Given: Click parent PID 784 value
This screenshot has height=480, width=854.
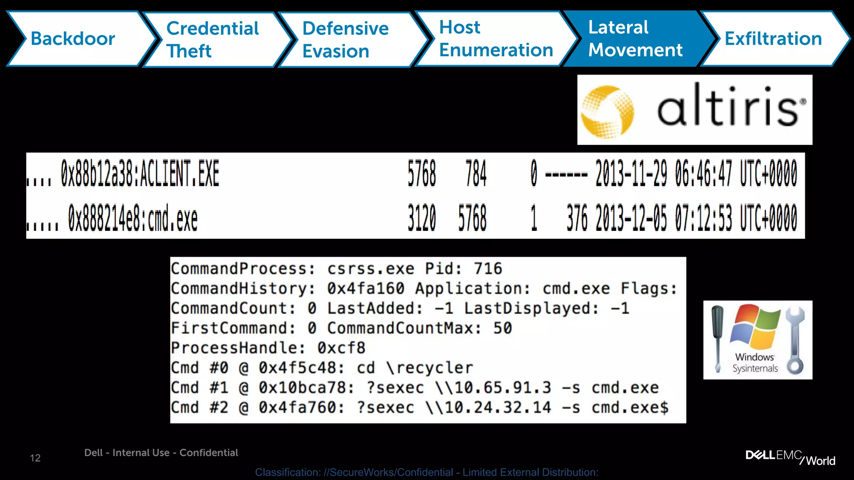Looking at the screenshot, I should (476, 173).
